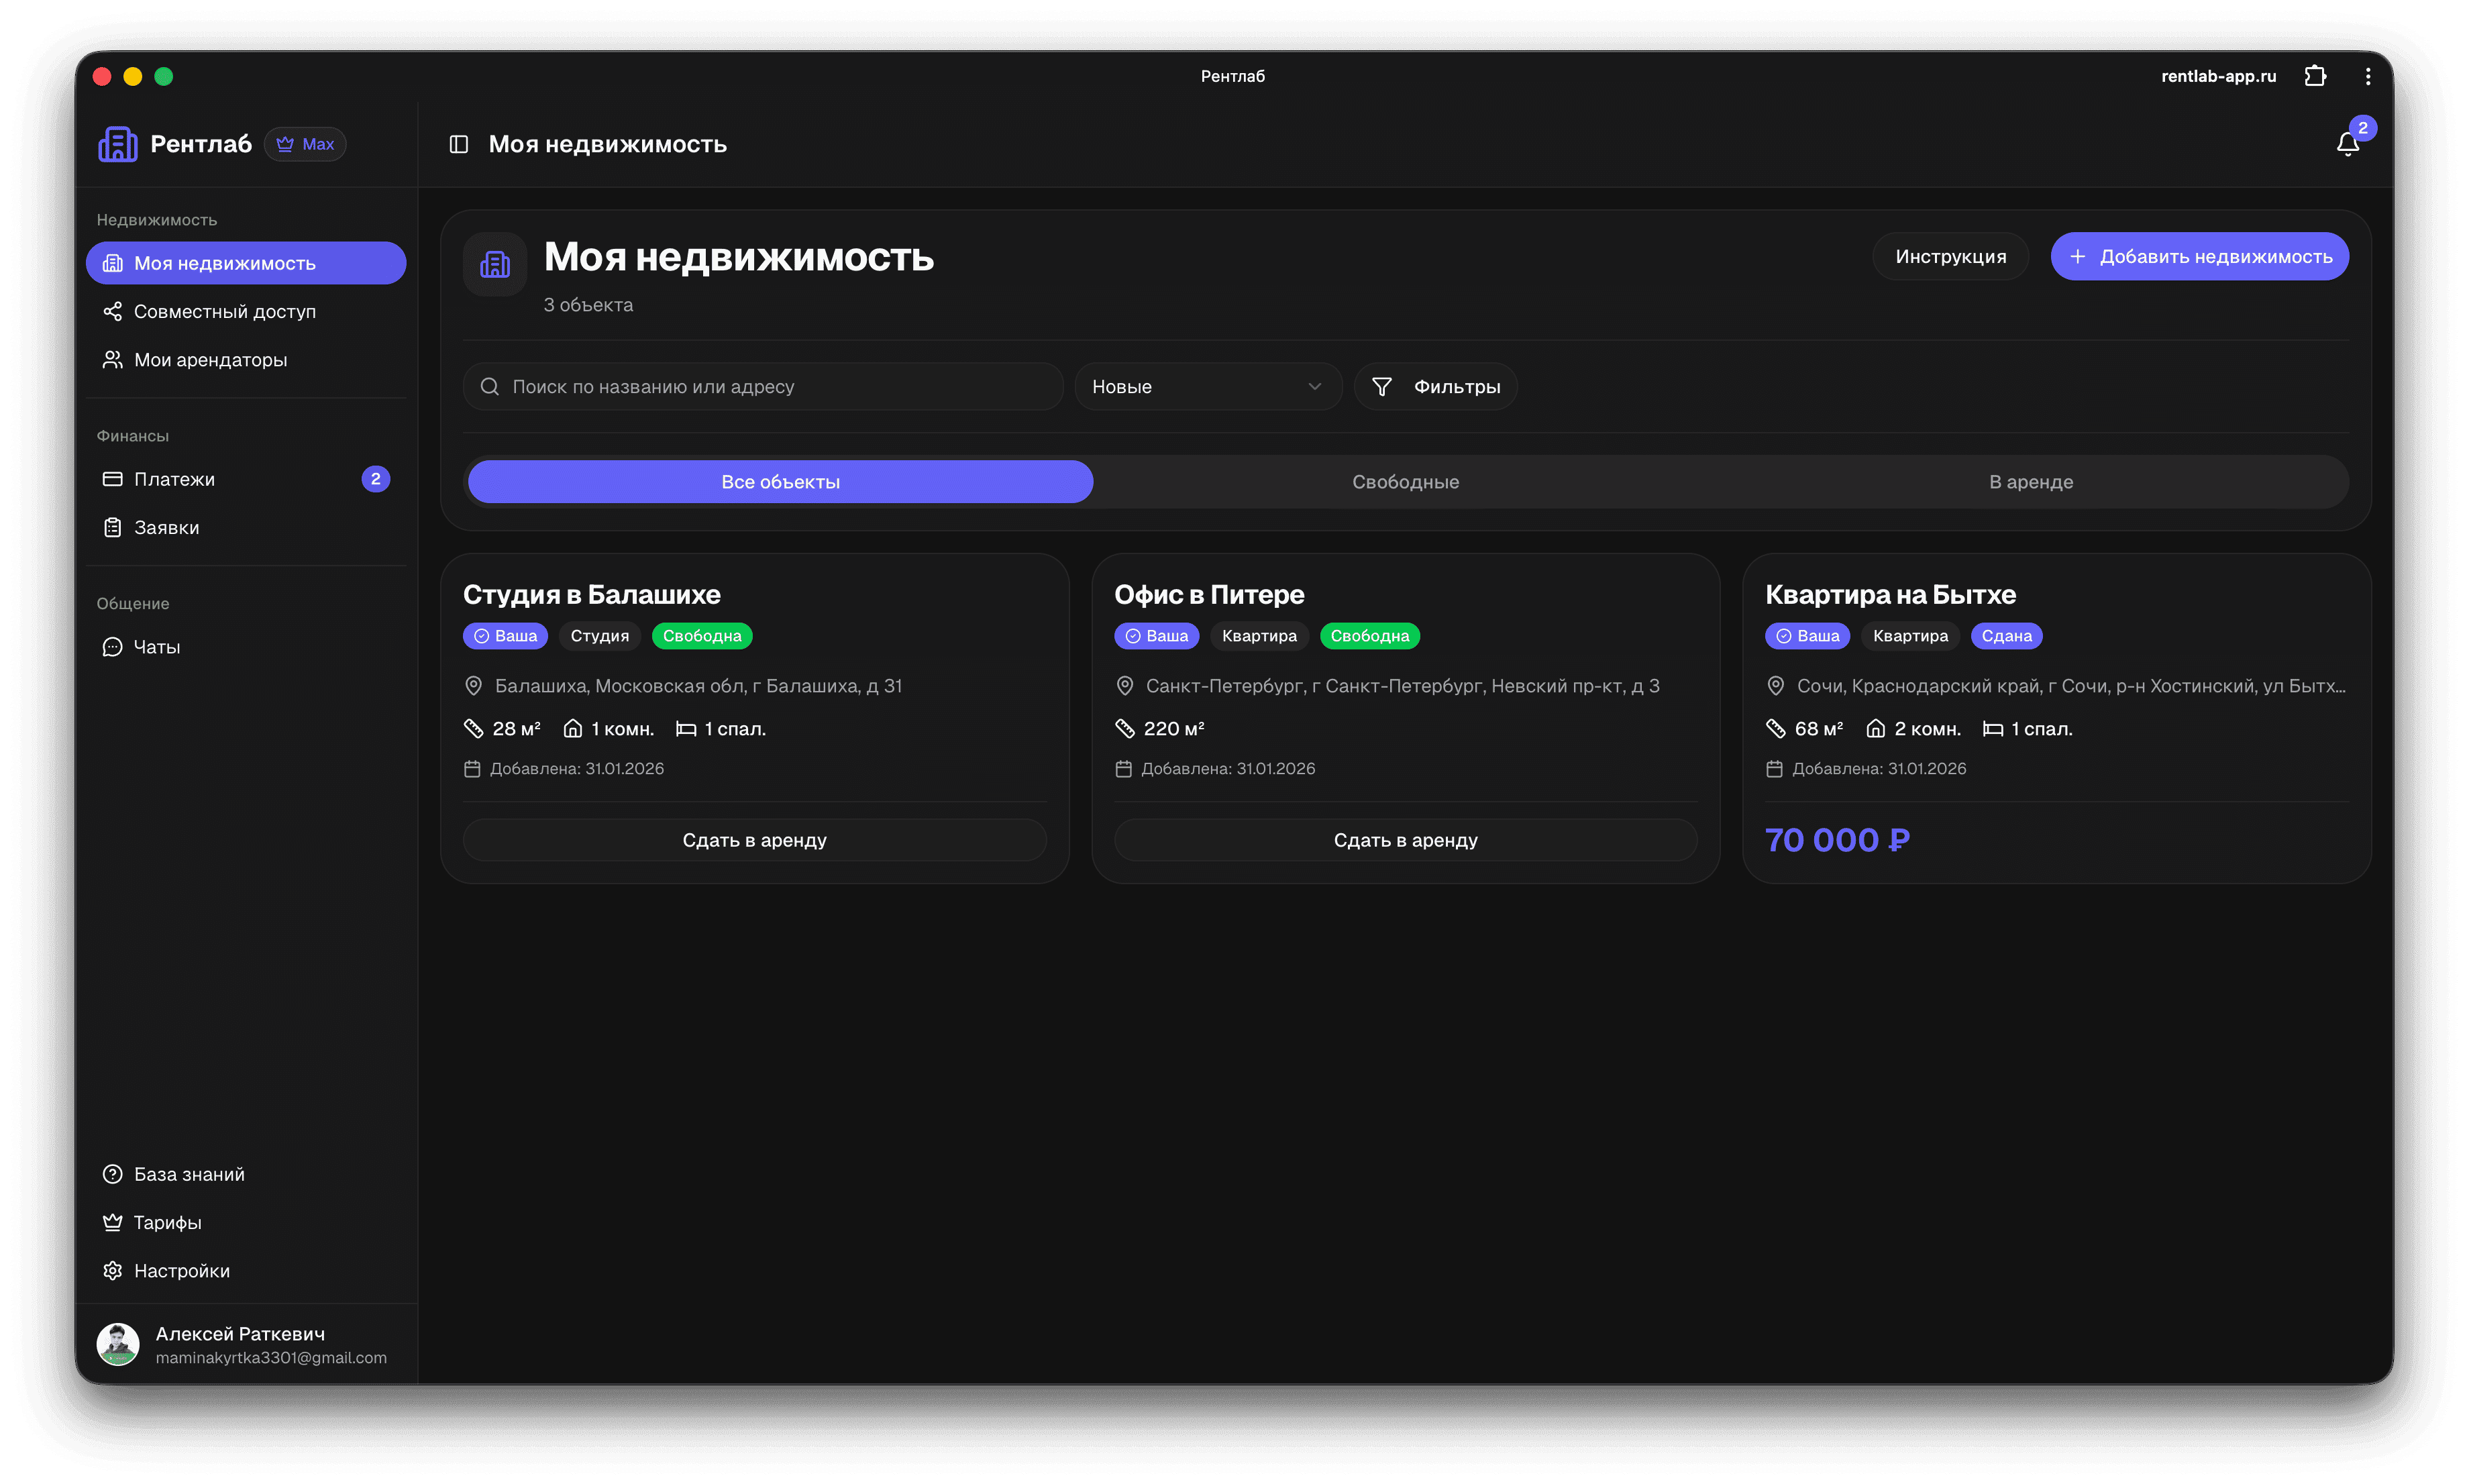Collapse sidebar with the panel toggle icon
The image size is (2469, 1484).
[x=459, y=144]
